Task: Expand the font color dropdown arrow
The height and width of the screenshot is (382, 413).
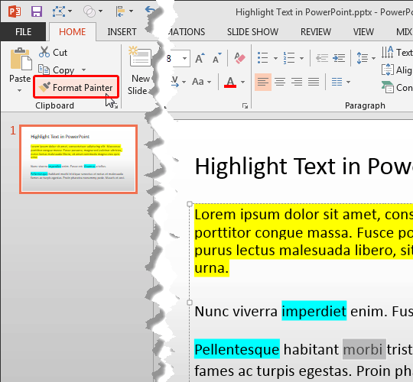Action: 243,82
